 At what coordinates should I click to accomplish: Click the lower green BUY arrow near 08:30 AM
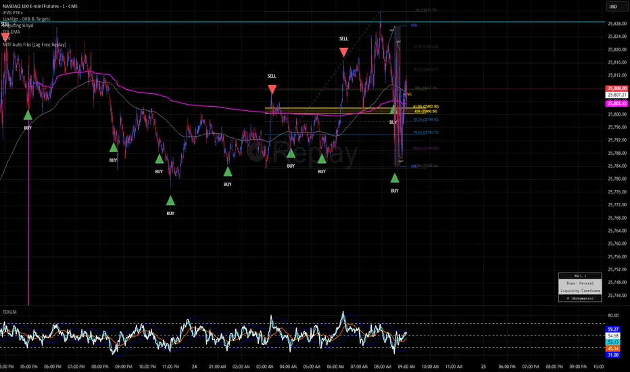tap(395, 178)
